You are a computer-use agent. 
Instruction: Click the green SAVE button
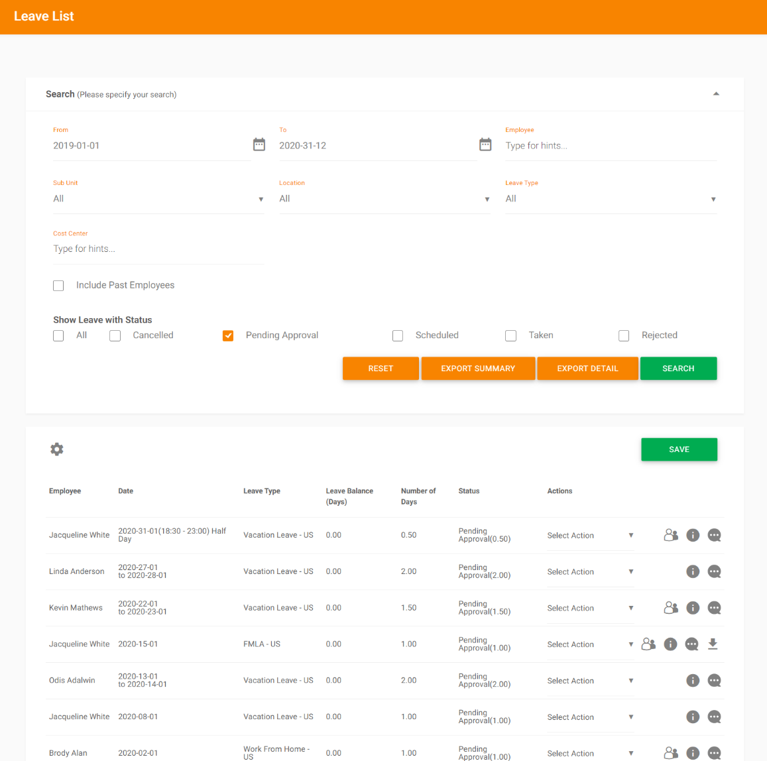tap(679, 449)
